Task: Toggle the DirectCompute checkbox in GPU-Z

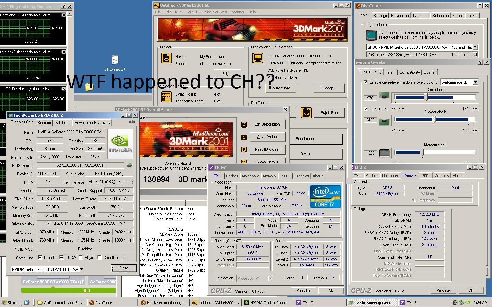Action: pyautogui.click(x=99, y=258)
